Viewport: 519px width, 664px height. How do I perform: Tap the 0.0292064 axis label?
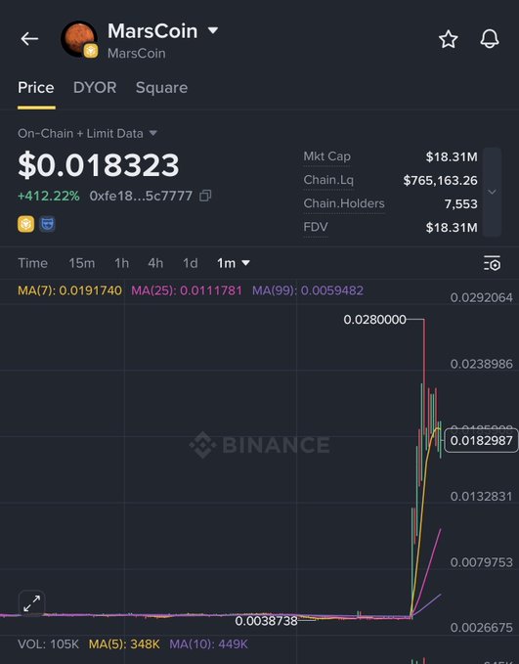pos(481,297)
